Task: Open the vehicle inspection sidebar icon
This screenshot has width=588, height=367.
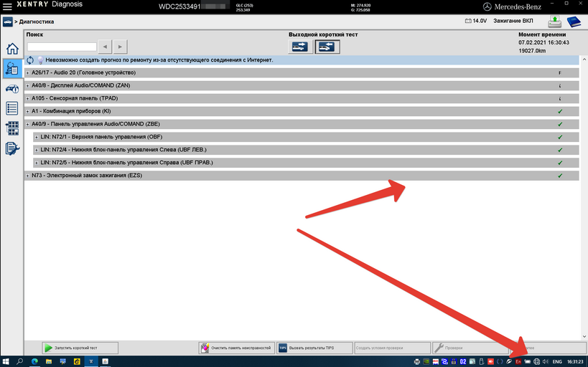Action: [12, 89]
